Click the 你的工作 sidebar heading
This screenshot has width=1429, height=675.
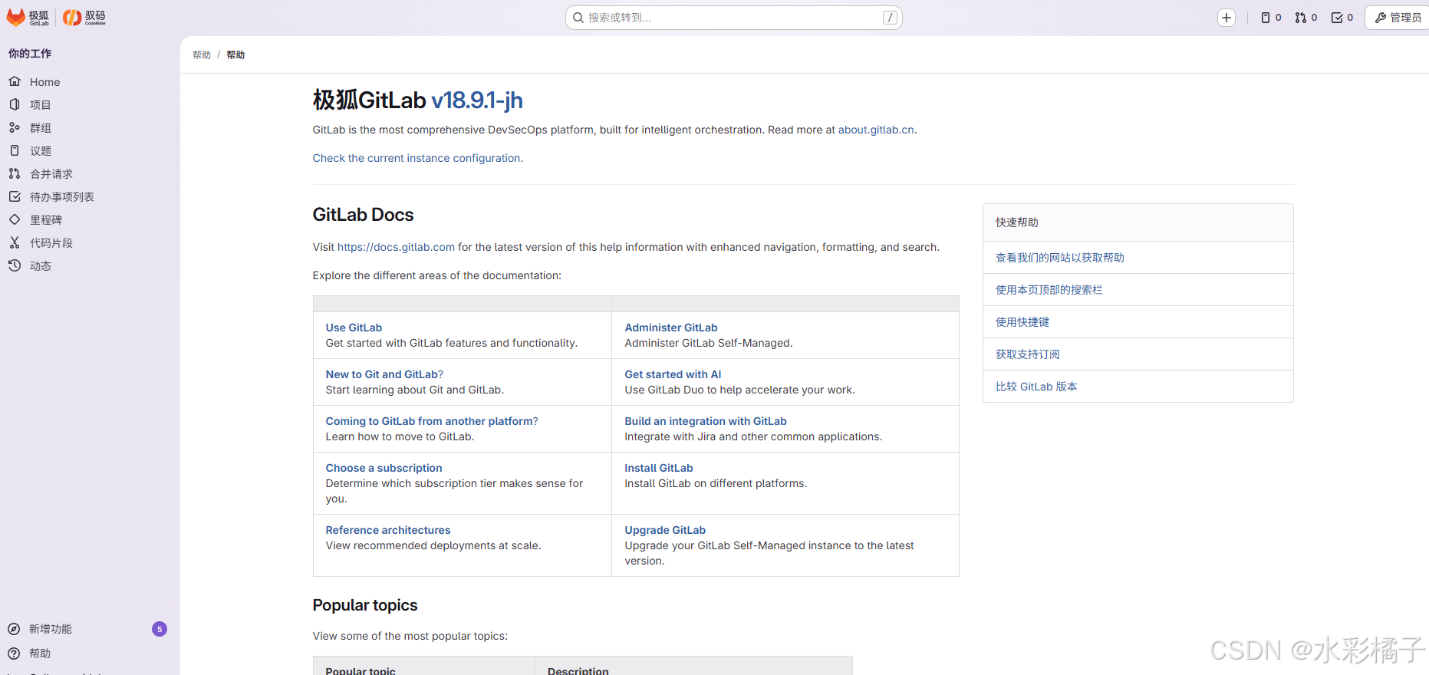30,54
